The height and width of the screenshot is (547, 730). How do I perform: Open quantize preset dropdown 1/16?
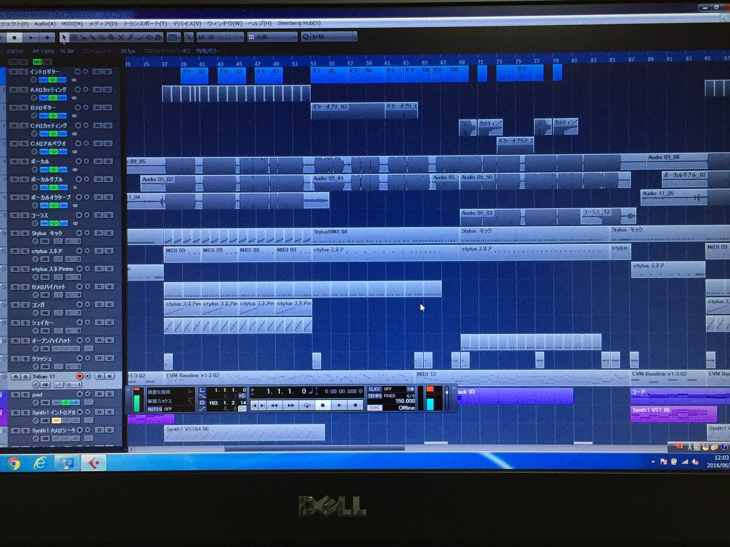(x=329, y=38)
